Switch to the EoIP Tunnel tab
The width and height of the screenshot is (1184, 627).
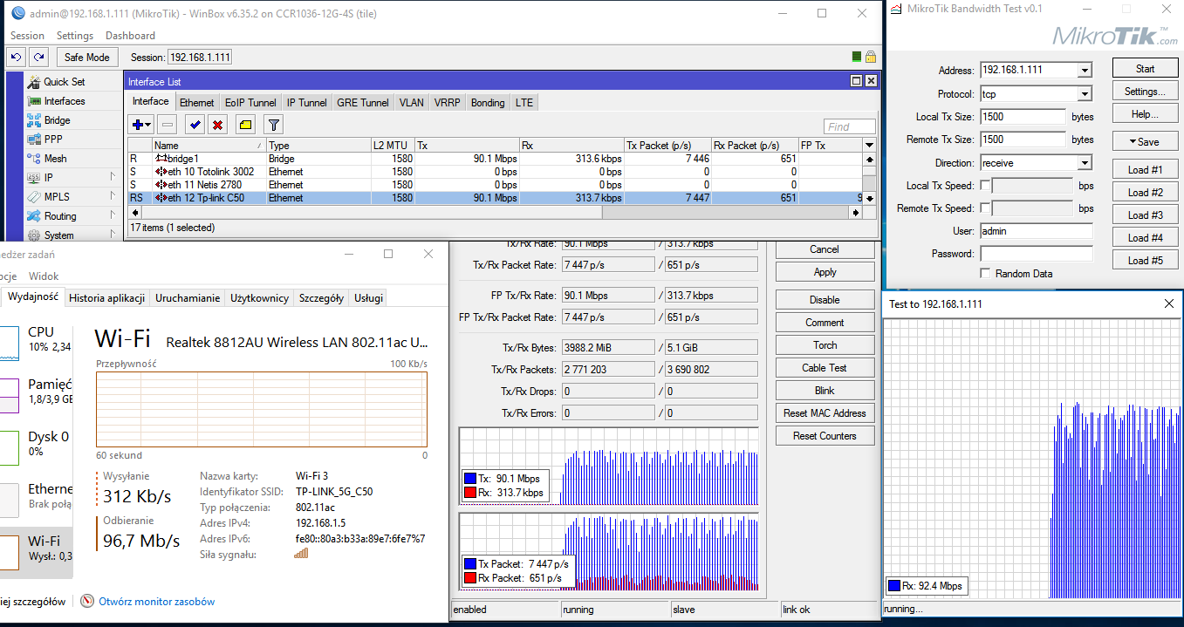click(250, 103)
